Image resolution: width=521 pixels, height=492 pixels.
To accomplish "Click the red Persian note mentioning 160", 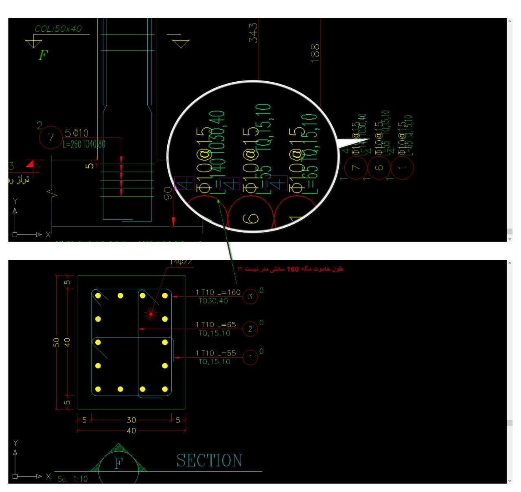I will pos(290,269).
